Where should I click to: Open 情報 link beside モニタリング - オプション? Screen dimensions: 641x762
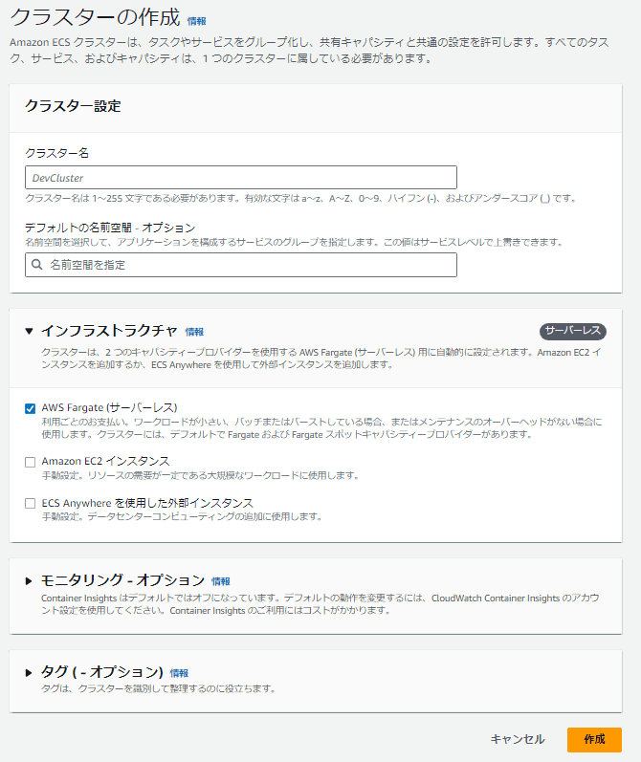[x=221, y=581]
